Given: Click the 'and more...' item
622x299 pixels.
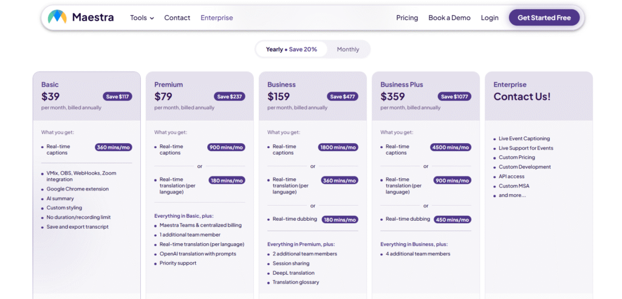Looking at the screenshot, I should pos(512,195).
